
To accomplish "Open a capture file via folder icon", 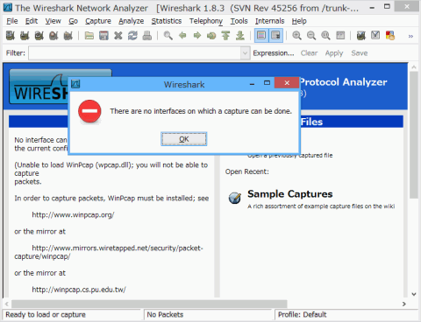I will click(89, 36).
